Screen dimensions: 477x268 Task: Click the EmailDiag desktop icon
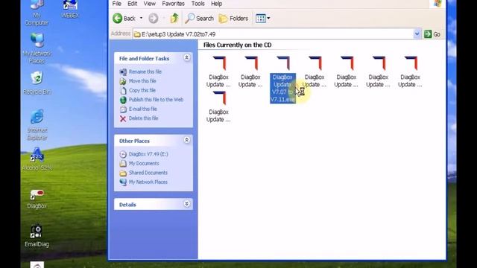point(37,236)
